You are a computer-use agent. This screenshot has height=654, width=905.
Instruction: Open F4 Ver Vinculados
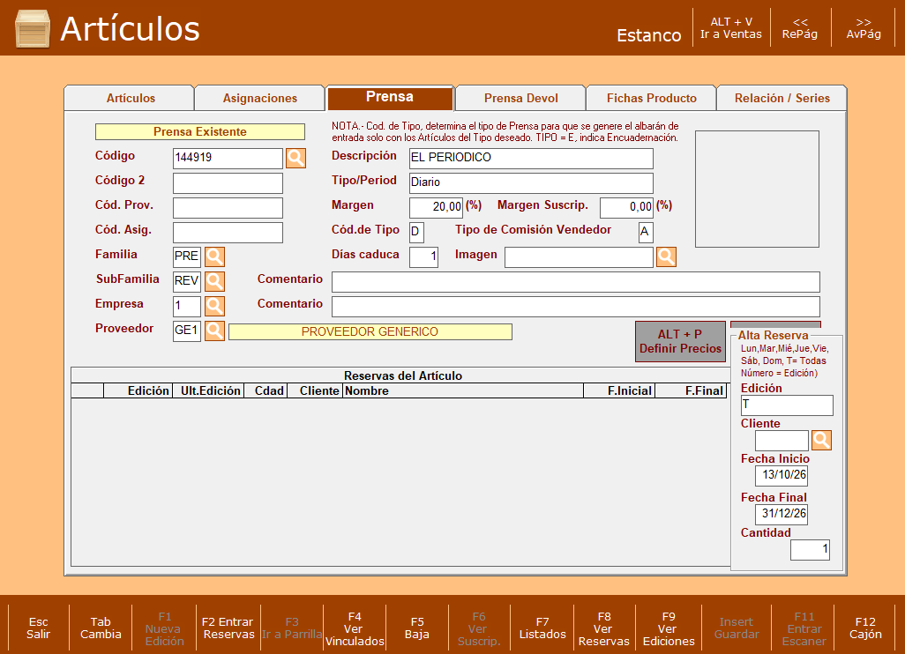pos(355,628)
